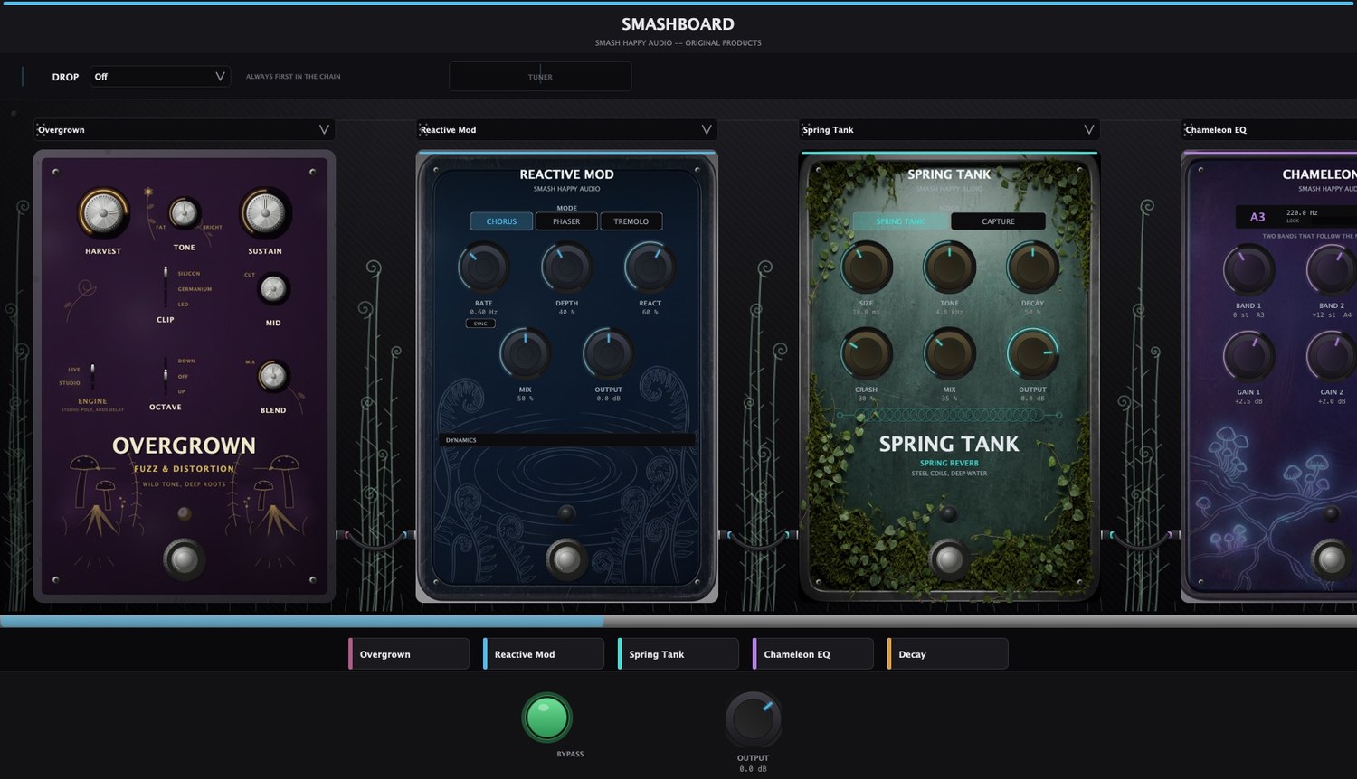The width and height of the screenshot is (1357, 779).
Task: Click the 220.0 Hz frequency readout
Action: (x=1302, y=212)
